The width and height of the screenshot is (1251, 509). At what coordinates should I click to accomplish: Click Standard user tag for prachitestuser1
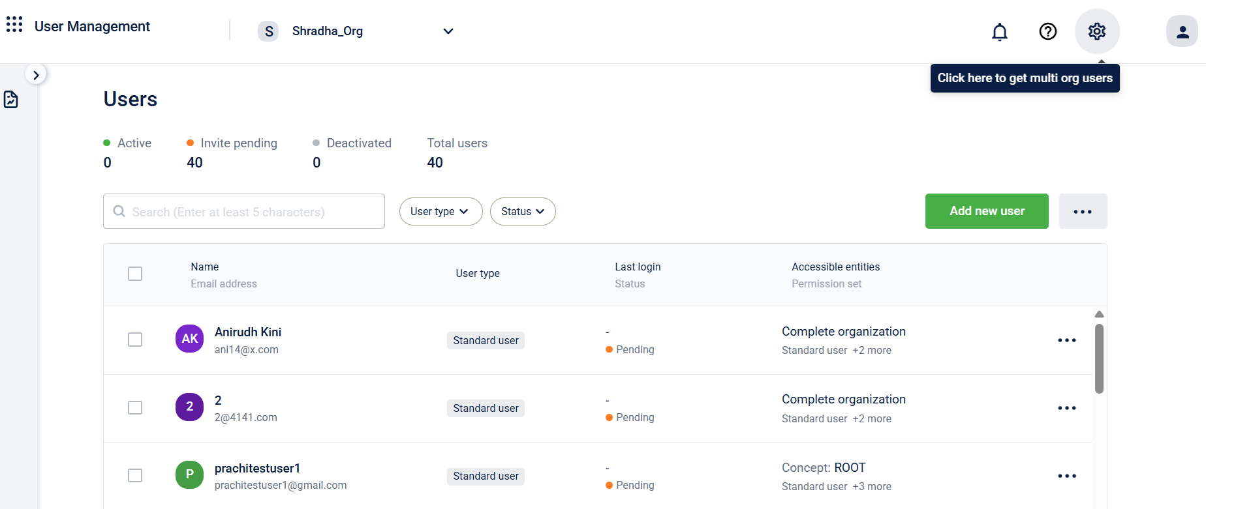486,476
